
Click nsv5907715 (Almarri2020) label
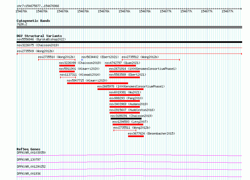(x=87, y=80)
